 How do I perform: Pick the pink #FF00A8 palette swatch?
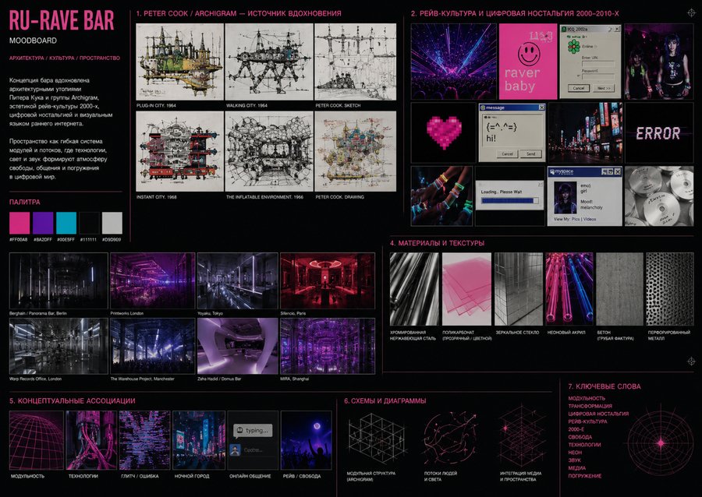[19, 223]
